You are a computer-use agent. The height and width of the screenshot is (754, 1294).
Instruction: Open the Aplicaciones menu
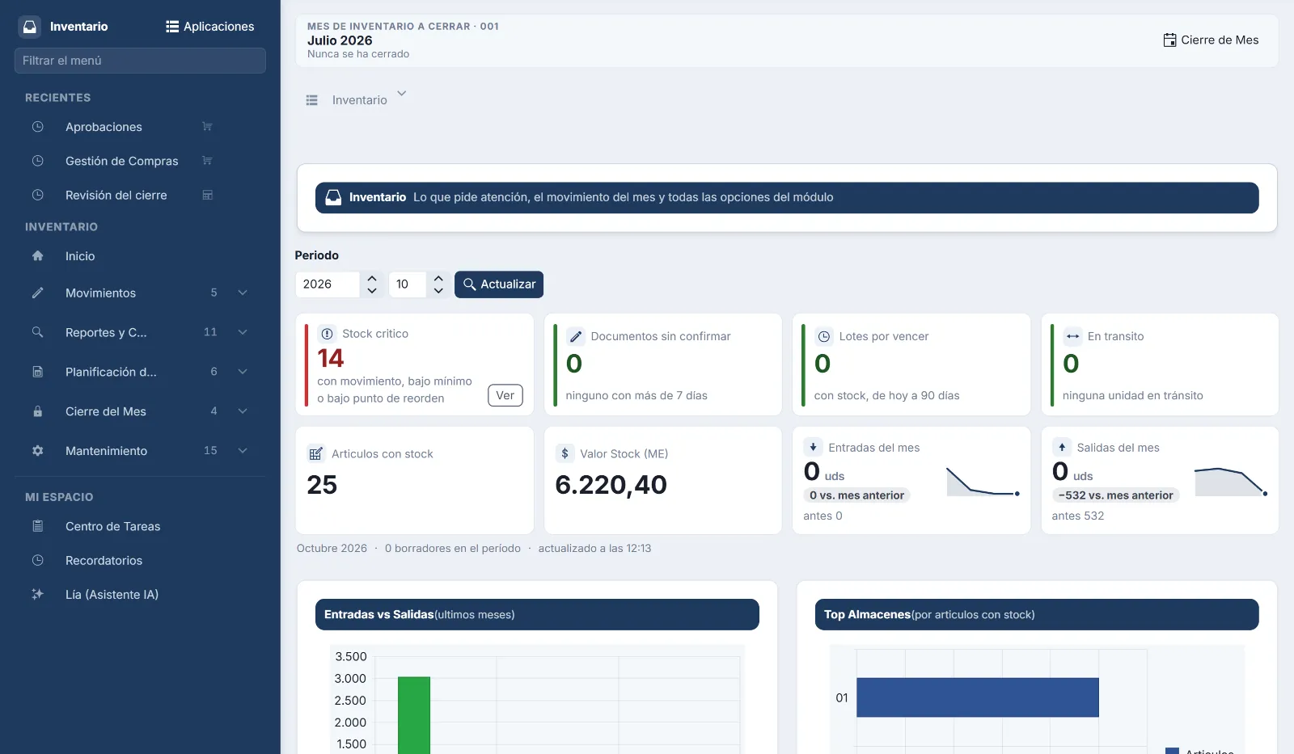coord(210,27)
